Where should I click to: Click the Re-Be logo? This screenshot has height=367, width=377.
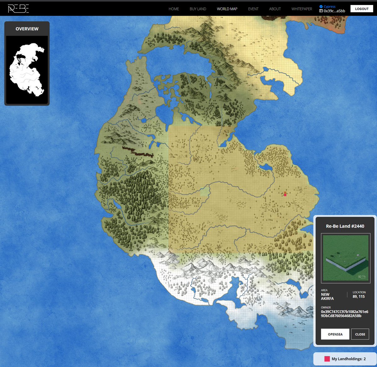point(18,9)
